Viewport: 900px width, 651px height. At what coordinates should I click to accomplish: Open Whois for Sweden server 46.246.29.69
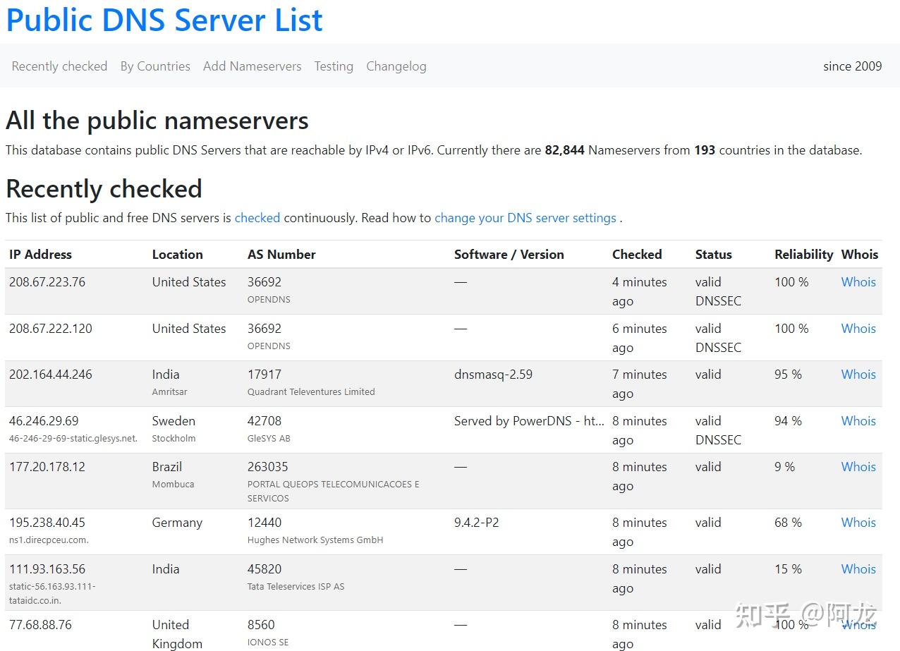point(858,421)
